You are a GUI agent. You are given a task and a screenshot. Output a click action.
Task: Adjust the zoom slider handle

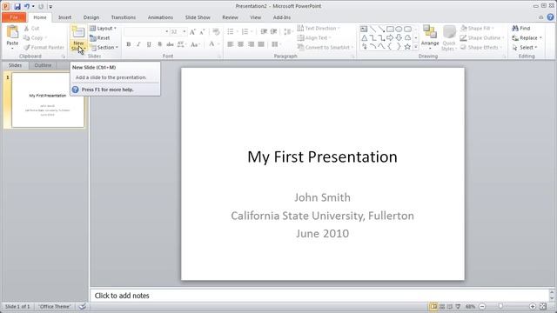point(500,306)
